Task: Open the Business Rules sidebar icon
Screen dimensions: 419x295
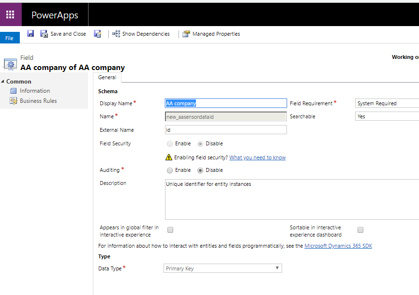Action: 14,101
